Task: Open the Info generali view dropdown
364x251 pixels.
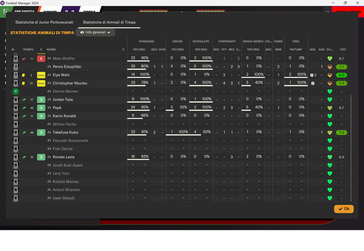Action: 95,32
